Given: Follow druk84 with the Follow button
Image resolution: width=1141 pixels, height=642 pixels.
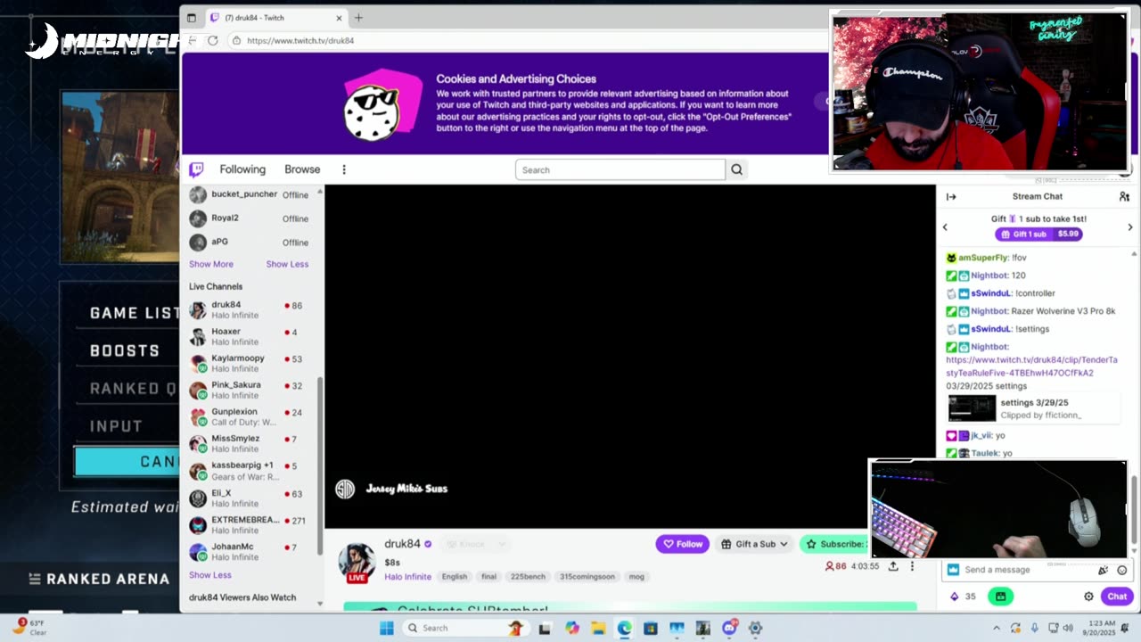Looking at the screenshot, I should click(682, 544).
